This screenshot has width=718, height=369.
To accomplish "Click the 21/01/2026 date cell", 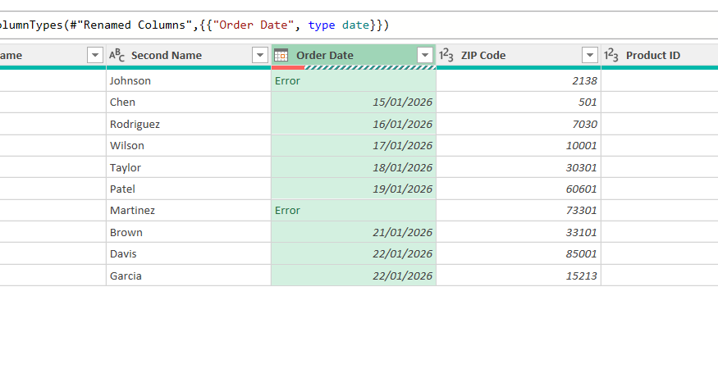I will (354, 232).
